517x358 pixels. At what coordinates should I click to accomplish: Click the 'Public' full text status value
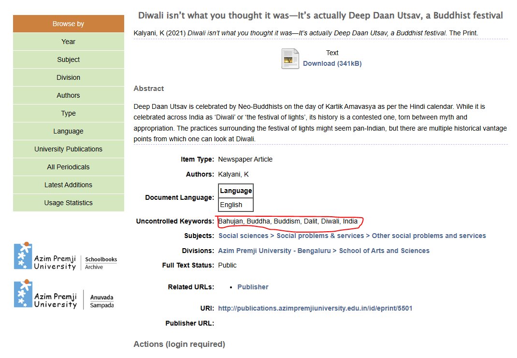click(x=227, y=265)
